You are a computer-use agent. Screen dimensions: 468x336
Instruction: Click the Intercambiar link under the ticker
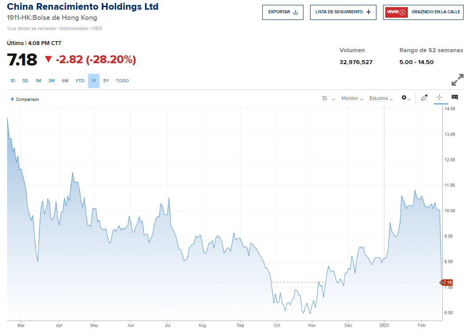(x=74, y=28)
